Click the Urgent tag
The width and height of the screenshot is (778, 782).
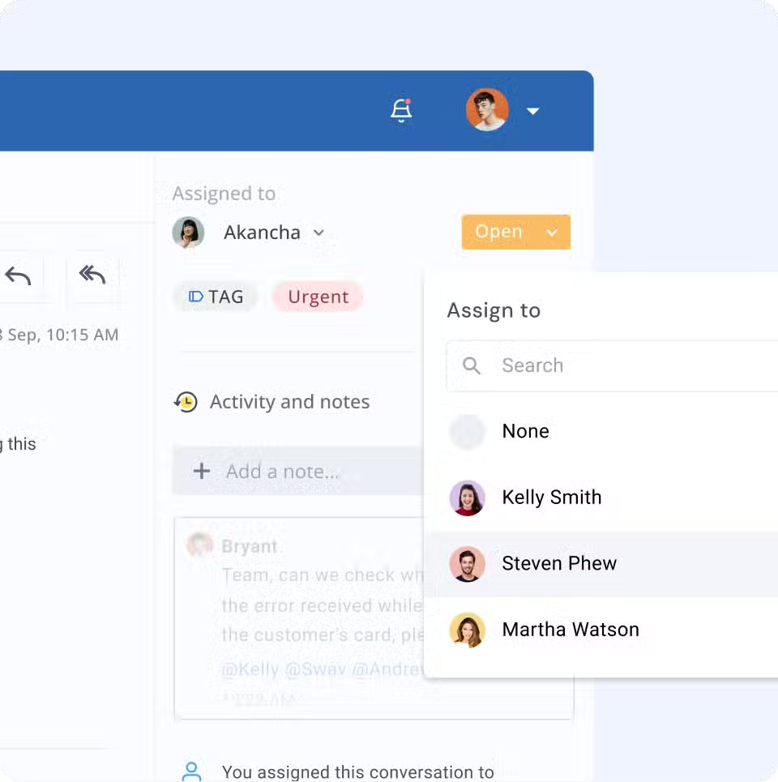coord(318,297)
